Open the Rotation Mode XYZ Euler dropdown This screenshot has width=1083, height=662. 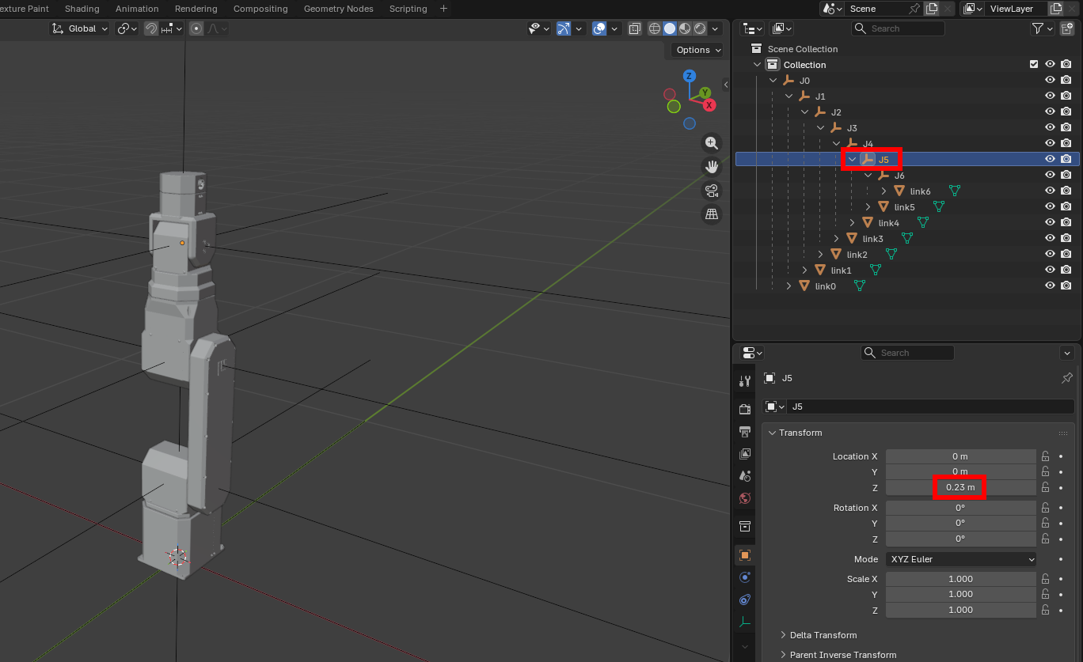coord(961,559)
